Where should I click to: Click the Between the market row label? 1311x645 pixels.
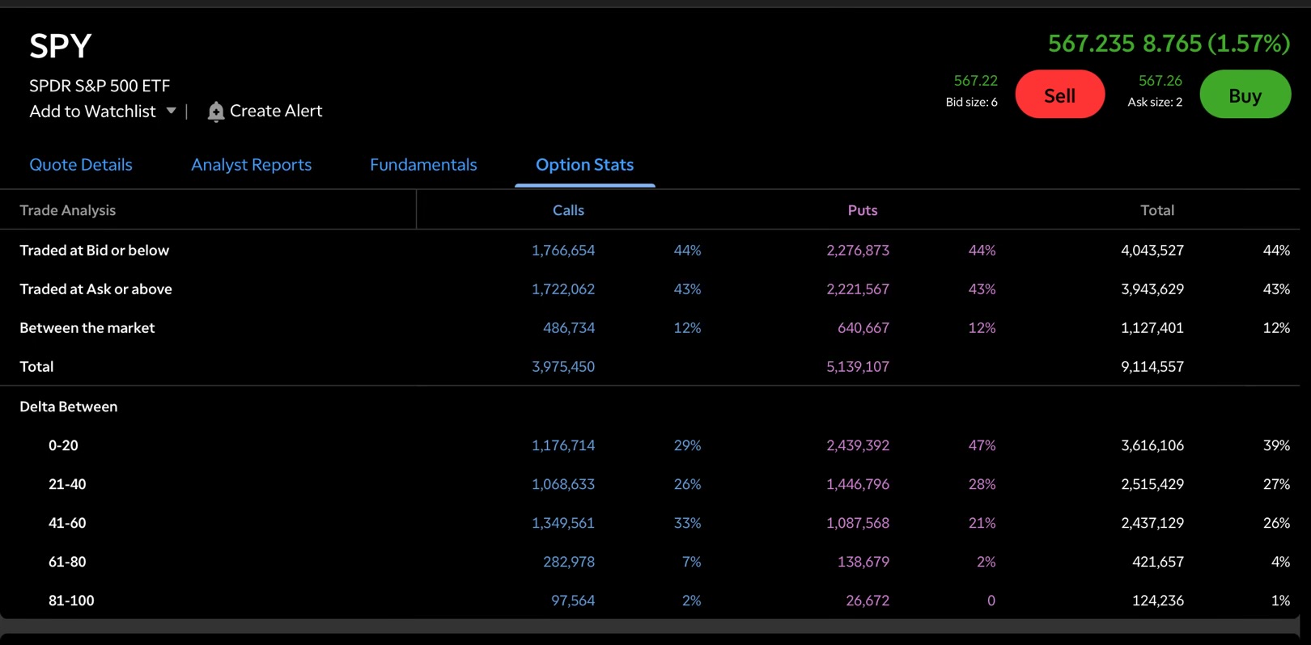(87, 328)
